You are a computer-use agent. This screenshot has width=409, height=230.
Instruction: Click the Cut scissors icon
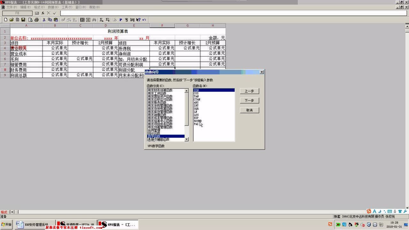44,20
